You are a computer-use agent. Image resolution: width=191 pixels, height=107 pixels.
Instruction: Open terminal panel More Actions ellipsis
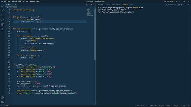tap(184, 5)
